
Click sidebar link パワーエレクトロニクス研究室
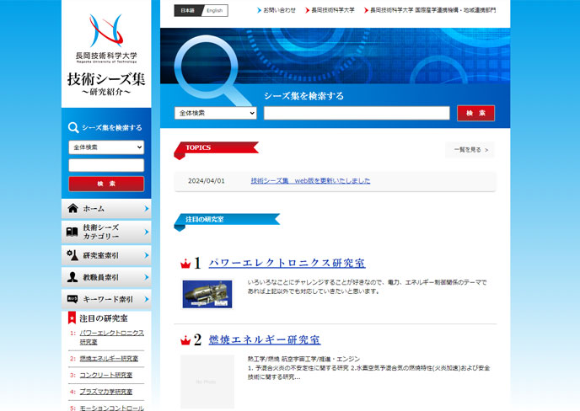[x=112, y=337]
